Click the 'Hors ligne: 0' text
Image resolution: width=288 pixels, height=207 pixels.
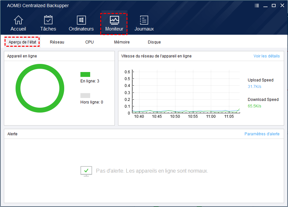[92, 102]
